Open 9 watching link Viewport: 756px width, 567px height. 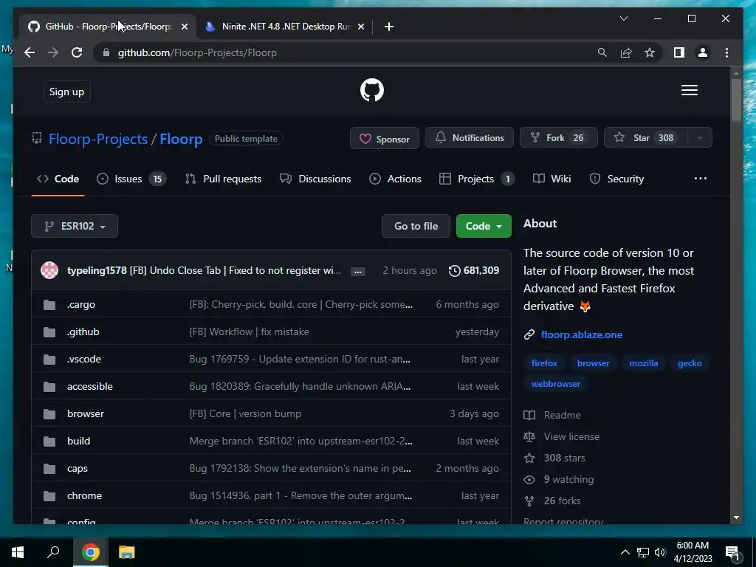click(568, 479)
